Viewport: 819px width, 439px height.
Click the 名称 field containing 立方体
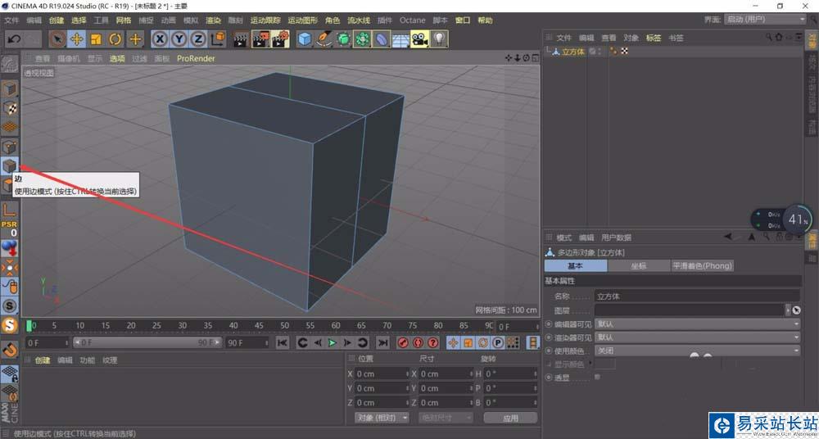point(696,296)
